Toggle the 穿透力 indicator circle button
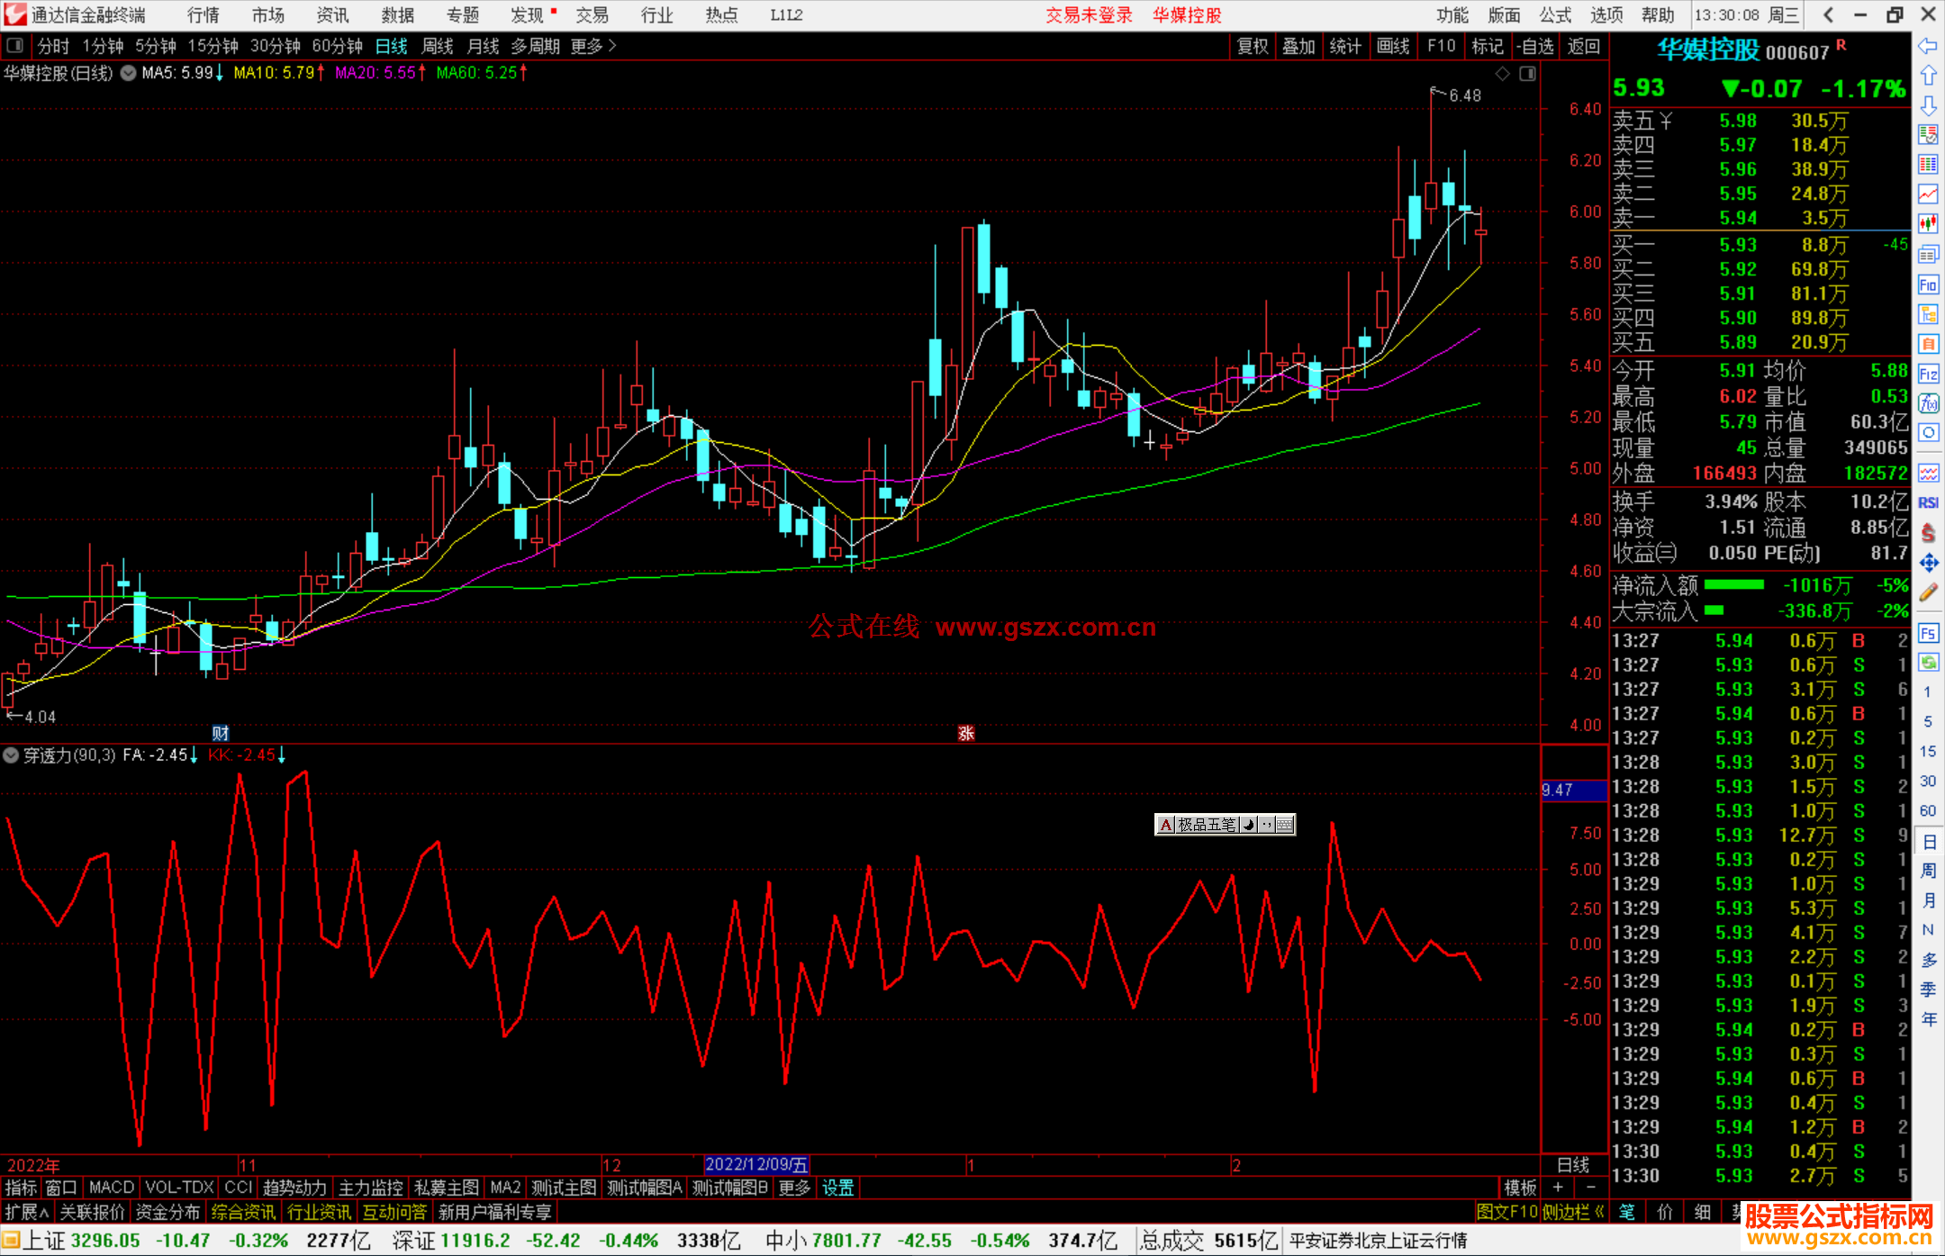This screenshot has height=1256, width=1945. coord(11,755)
